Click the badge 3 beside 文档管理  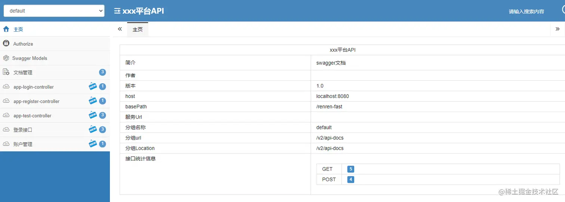coord(102,72)
